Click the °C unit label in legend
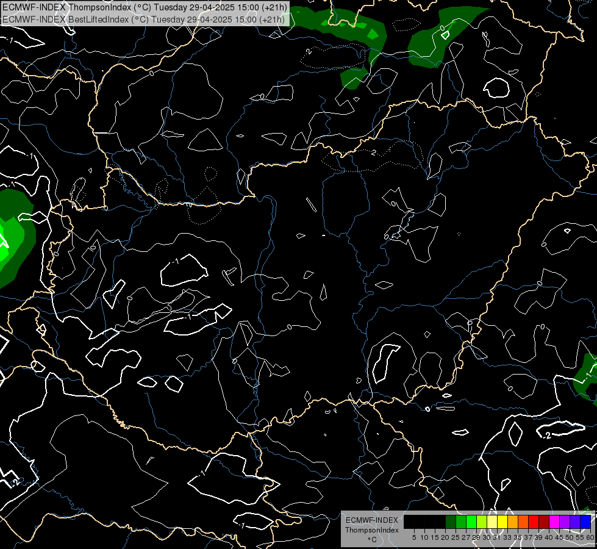Viewport: 597px width, 549px height. [373, 540]
